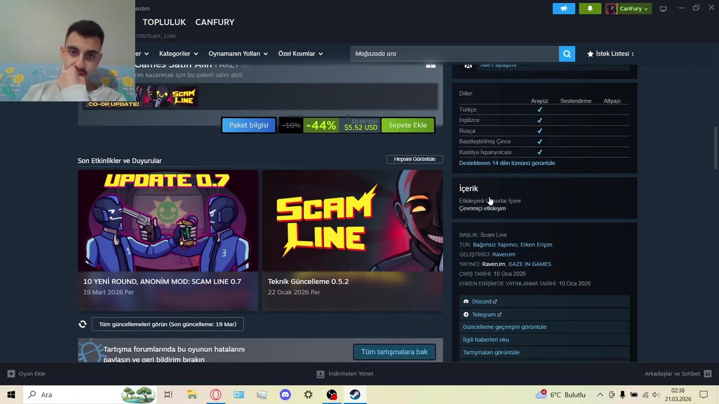Viewport: 719px width, 404px height.
Task: Click the 10 YENİ ROUND, ANONİM MOD title
Action: (x=162, y=282)
